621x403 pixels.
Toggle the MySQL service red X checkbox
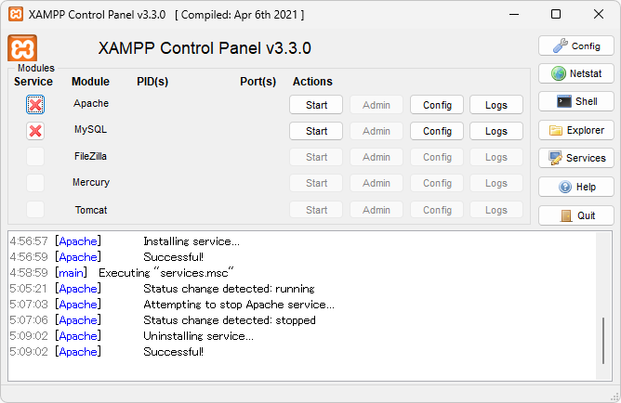point(35,131)
